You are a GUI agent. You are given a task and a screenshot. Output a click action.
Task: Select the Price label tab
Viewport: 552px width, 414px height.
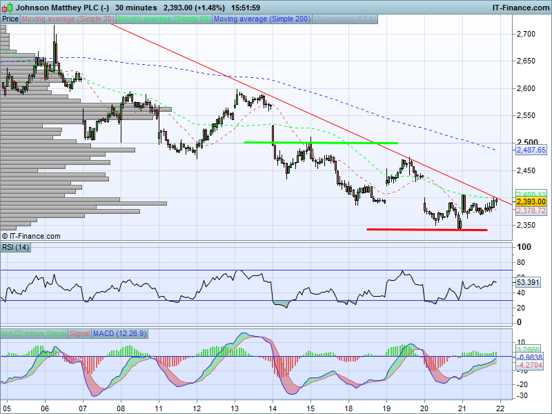pyautogui.click(x=10, y=19)
